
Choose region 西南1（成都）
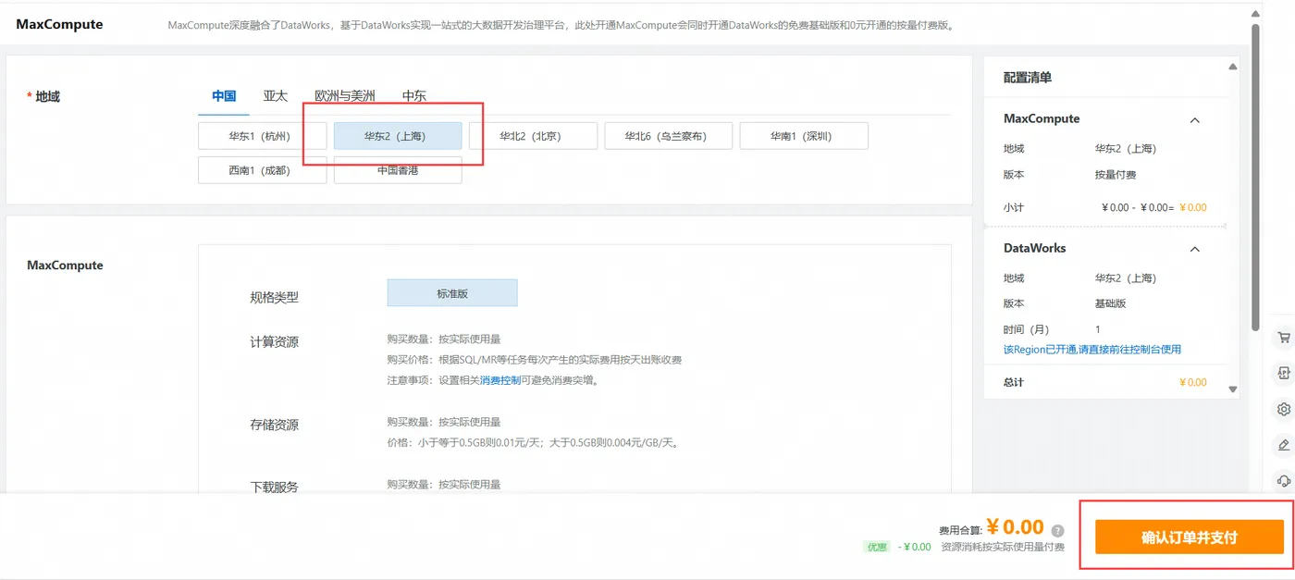pos(262,170)
